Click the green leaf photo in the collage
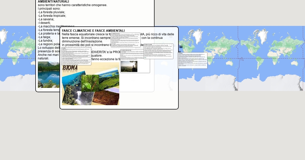305x160 pixels. pyautogui.click(x=89, y=83)
